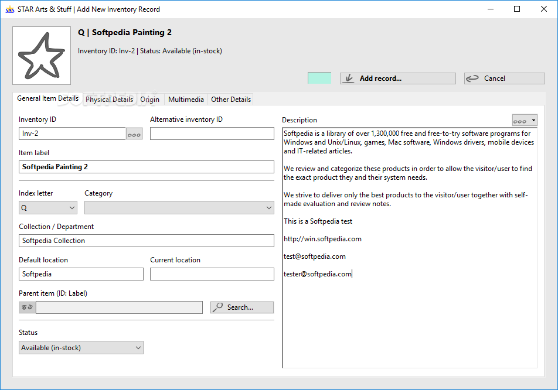Click the header title 'Q | Softpedia Painting 2'
The height and width of the screenshot is (390, 558).
pos(124,32)
